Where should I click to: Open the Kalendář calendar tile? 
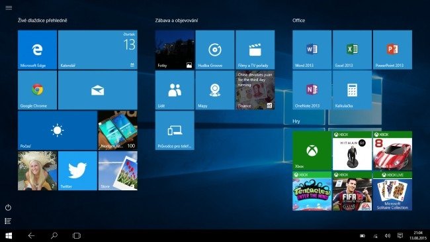pyautogui.click(x=98, y=50)
